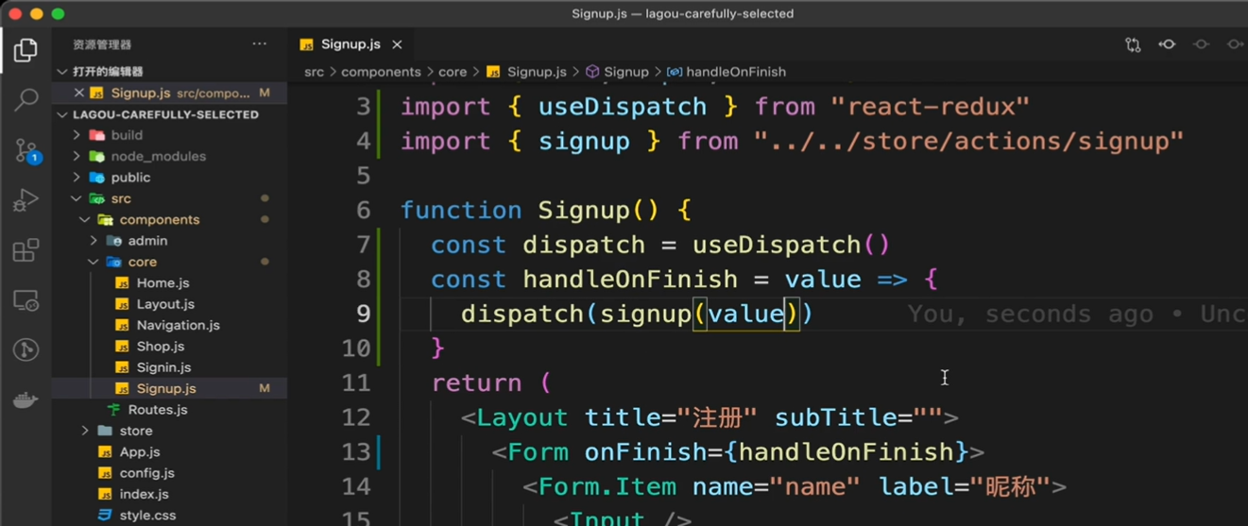Collapse the components folder

pyautogui.click(x=85, y=219)
